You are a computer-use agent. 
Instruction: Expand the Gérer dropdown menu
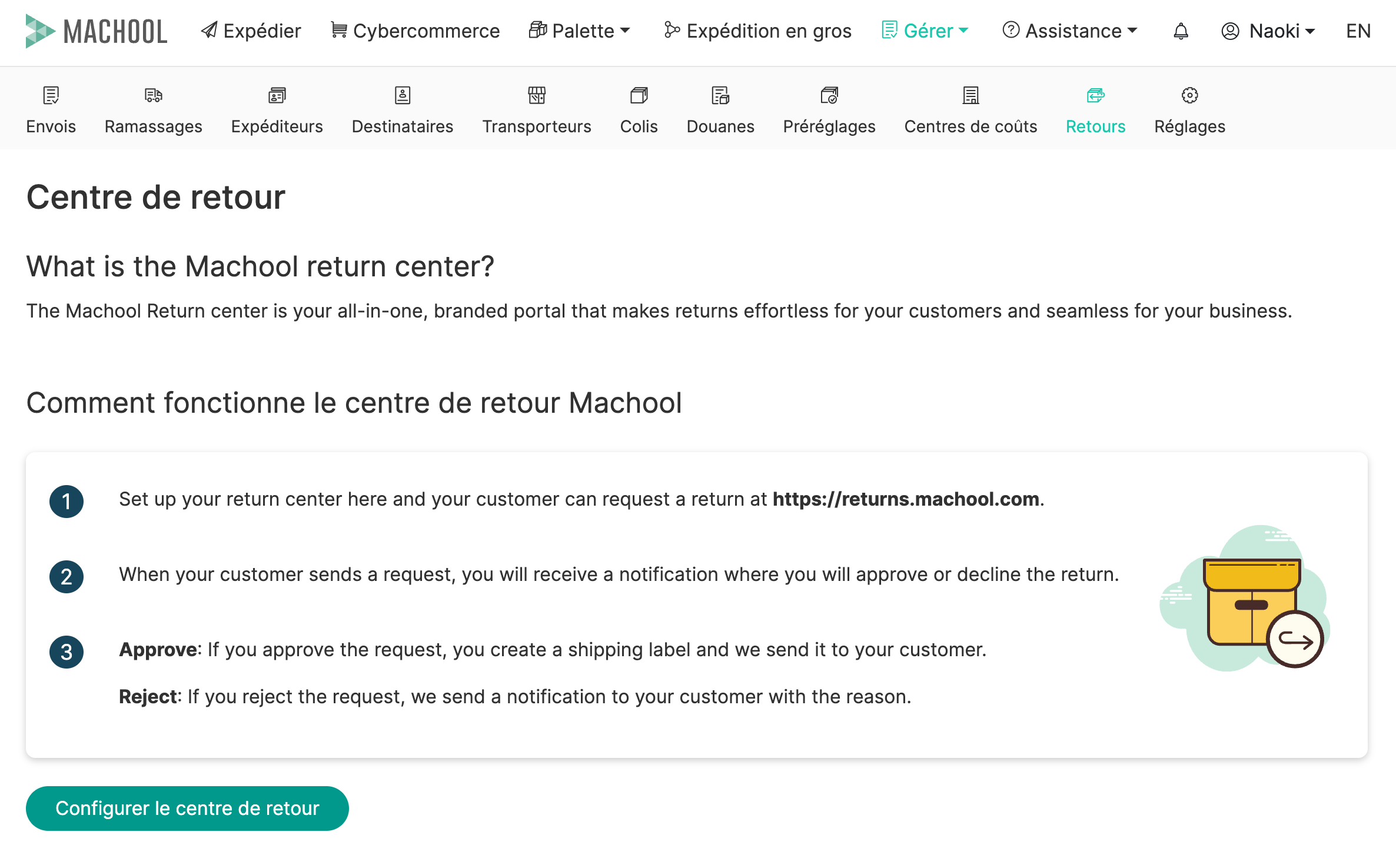point(925,31)
